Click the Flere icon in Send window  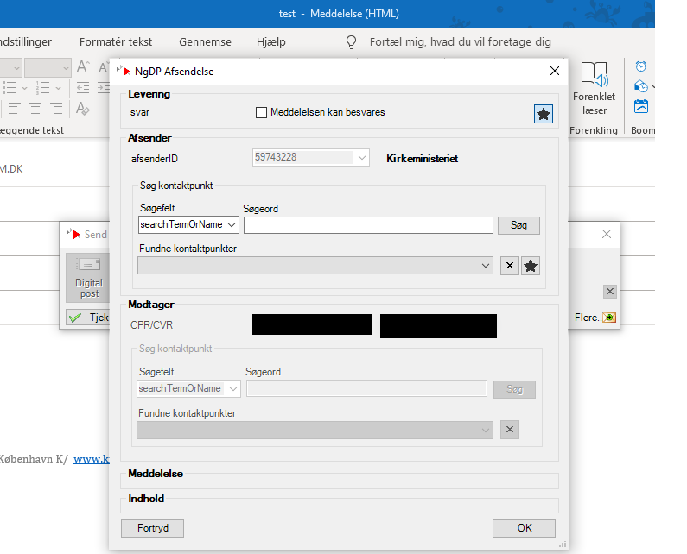pos(609,318)
